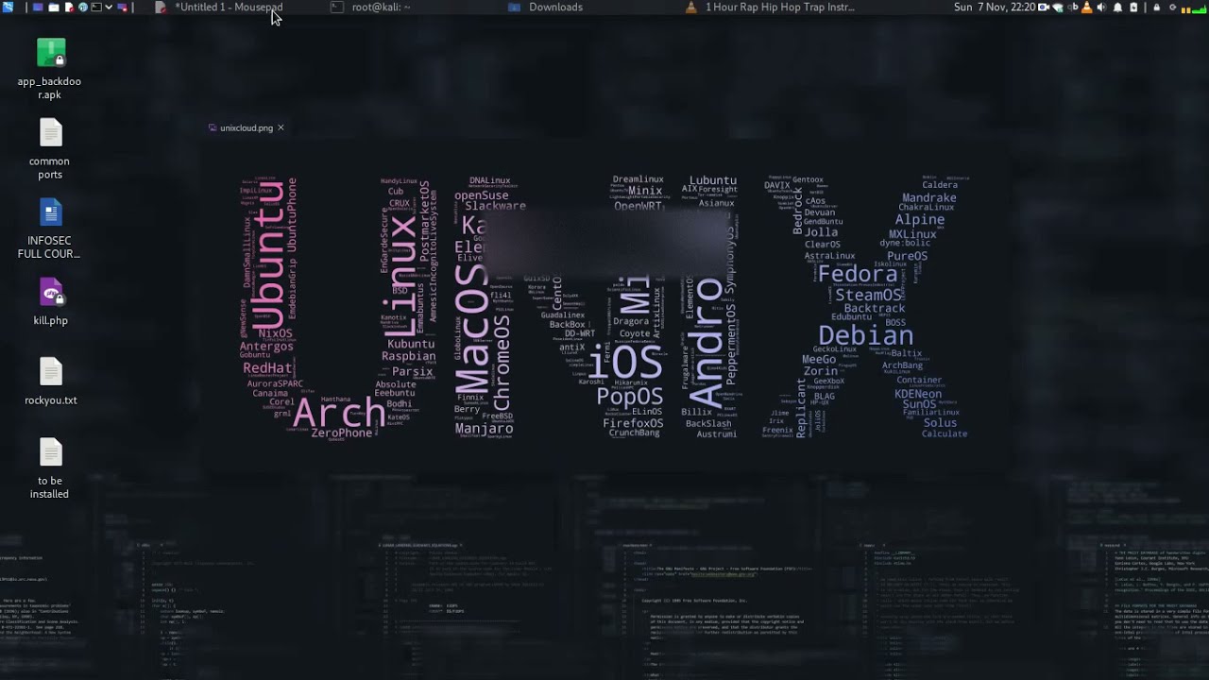This screenshot has width=1209, height=680.
Task: Switch to the Downloads file manager window
Action: pos(545,7)
